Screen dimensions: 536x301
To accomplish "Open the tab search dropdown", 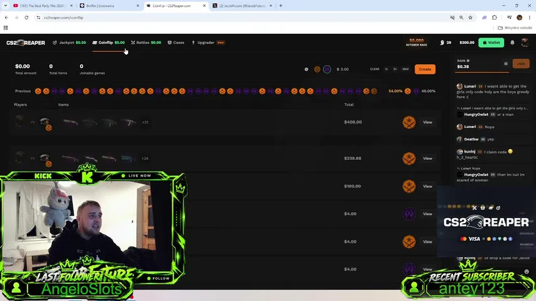I will [6, 6].
